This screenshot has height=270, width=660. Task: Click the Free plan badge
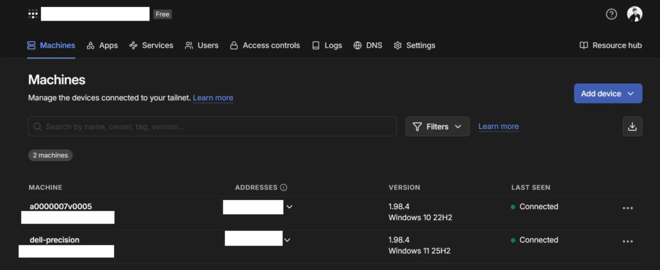click(163, 14)
